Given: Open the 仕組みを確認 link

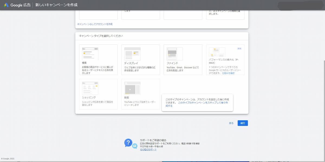Looking at the screenshot, I should pos(228,73).
